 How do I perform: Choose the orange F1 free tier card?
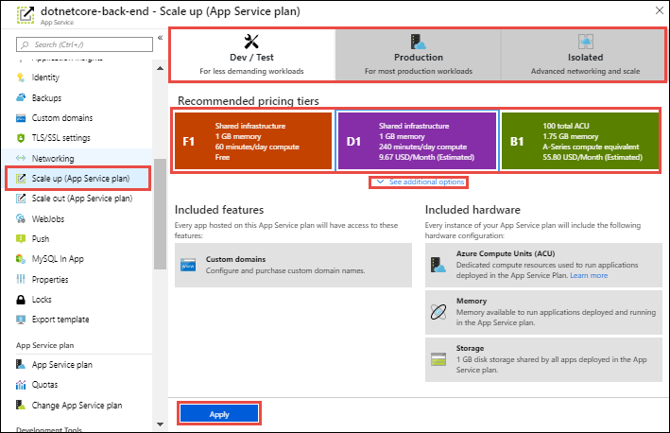click(x=253, y=141)
